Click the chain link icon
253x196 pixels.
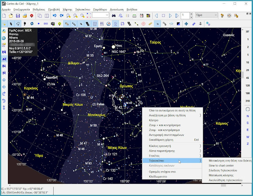point(194,24)
